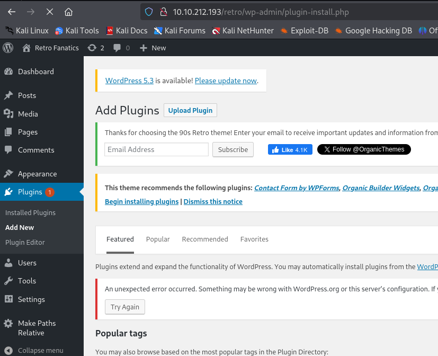Follow the 'Please update now' link
438x356 pixels.
click(x=226, y=81)
